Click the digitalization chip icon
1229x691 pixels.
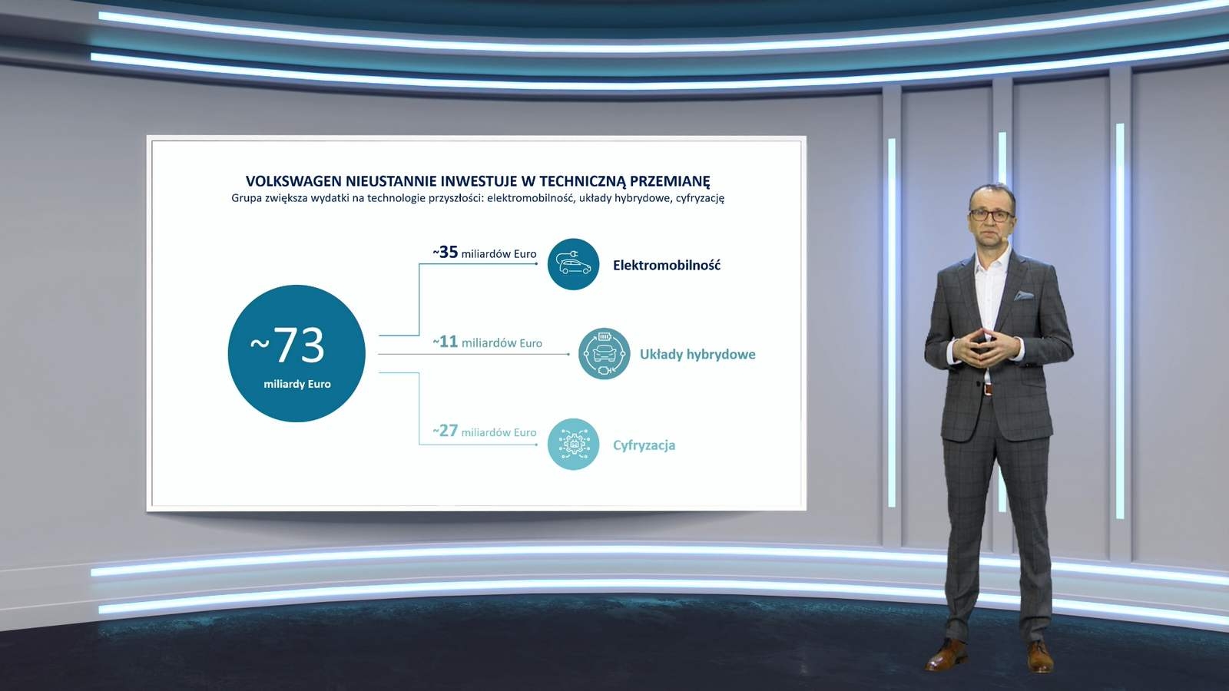573,444
